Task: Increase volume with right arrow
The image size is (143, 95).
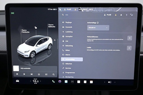Action: tap(115, 82)
